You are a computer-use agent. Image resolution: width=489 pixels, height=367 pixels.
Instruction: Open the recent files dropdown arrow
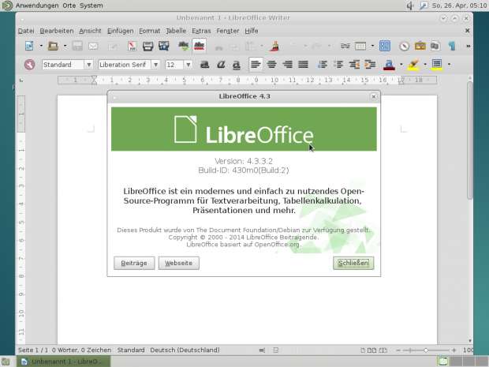coord(65,47)
